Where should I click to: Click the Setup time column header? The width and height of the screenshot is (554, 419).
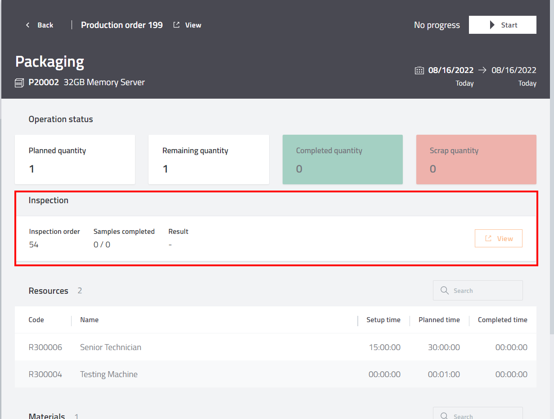coord(383,320)
